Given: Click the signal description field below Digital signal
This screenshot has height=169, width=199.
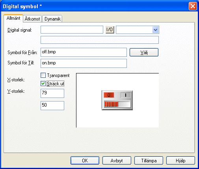Looking at the screenshot, I should [x=100, y=40].
